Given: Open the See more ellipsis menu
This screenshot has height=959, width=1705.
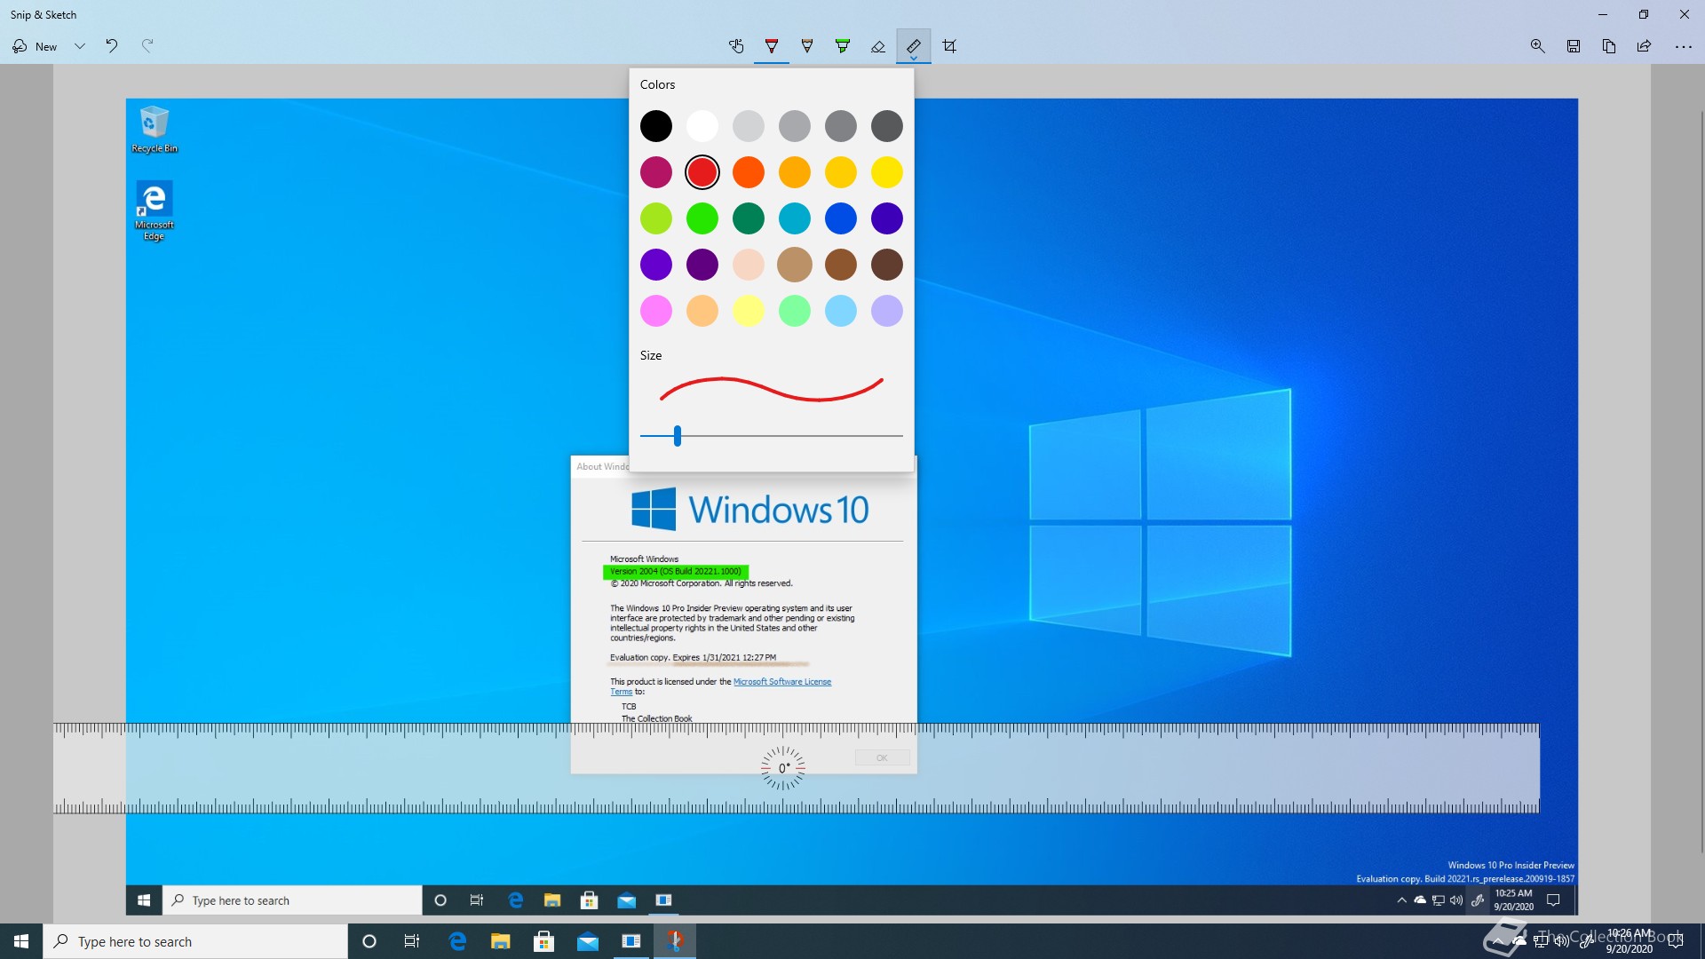Looking at the screenshot, I should point(1684,46).
